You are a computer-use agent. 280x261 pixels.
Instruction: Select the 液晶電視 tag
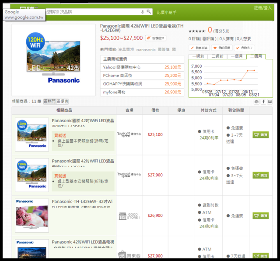(x=126, y=49)
